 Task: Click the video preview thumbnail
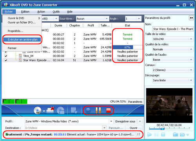coord(169,105)
